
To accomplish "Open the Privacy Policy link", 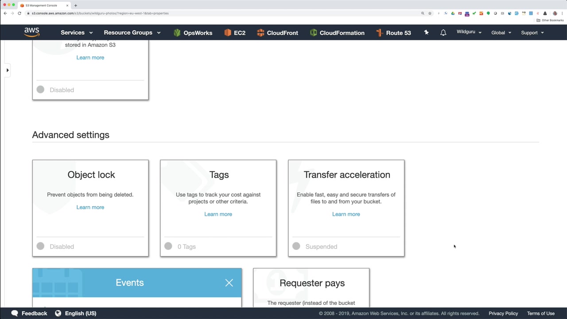I will tap(503, 313).
